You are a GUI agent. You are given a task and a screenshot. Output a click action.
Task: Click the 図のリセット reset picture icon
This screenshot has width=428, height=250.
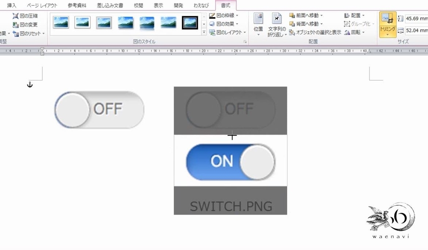[15, 33]
